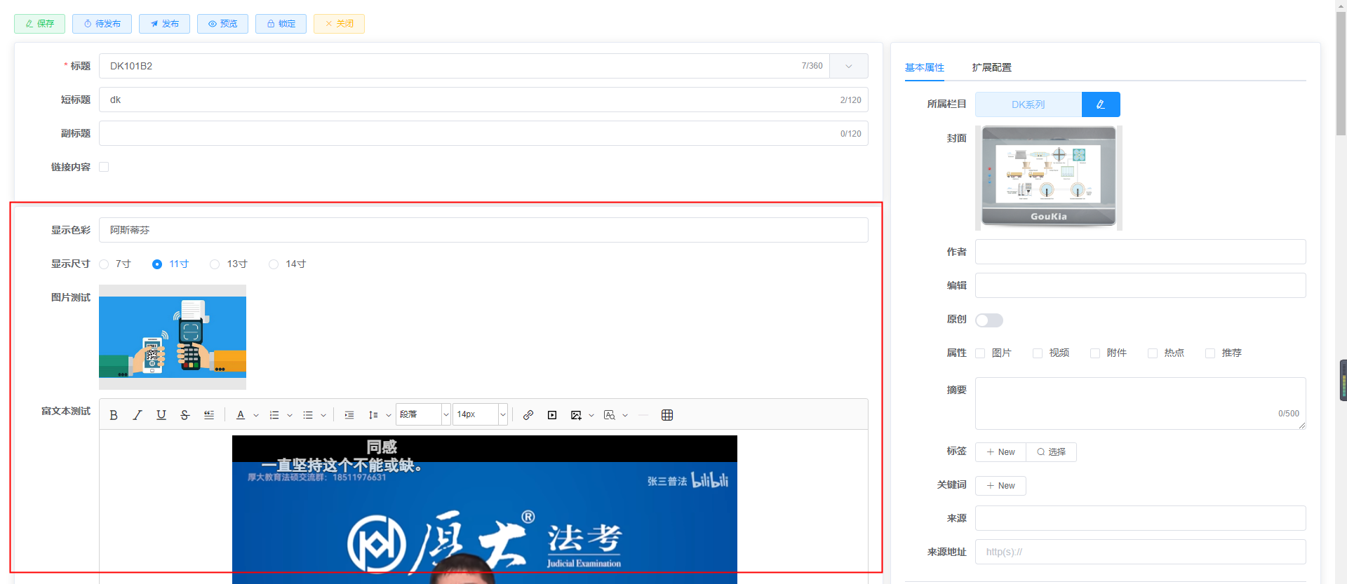Open the 基本属性 tab
The height and width of the screenshot is (584, 1347).
[924, 67]
